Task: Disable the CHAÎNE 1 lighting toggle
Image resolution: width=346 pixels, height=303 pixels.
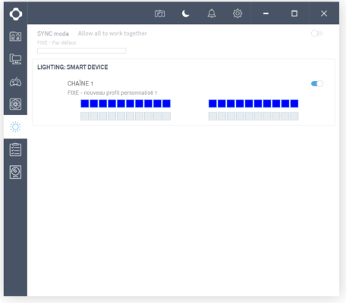Action: pyautogui.click(x=317, y=83)
